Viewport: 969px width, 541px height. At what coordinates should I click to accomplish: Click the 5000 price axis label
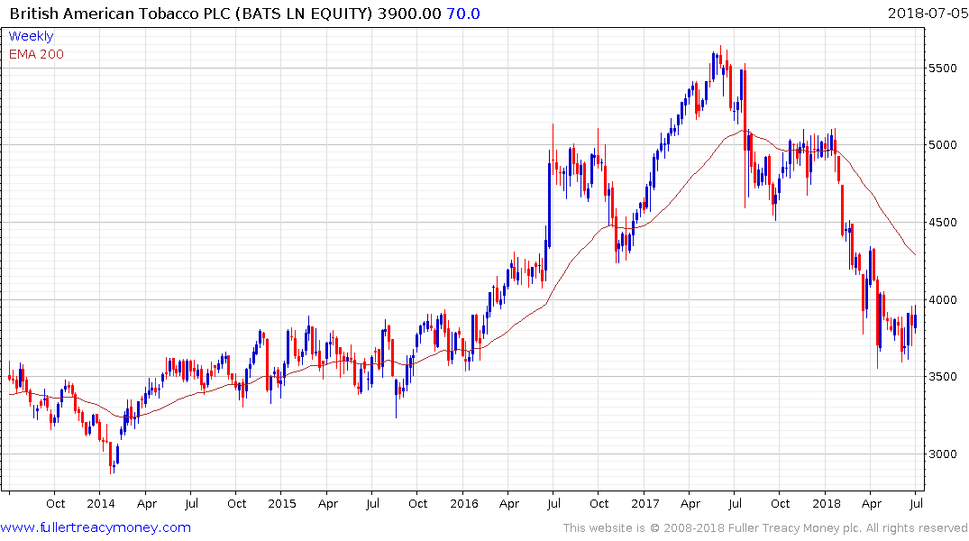pyautogui.click(x=943, y=144)
